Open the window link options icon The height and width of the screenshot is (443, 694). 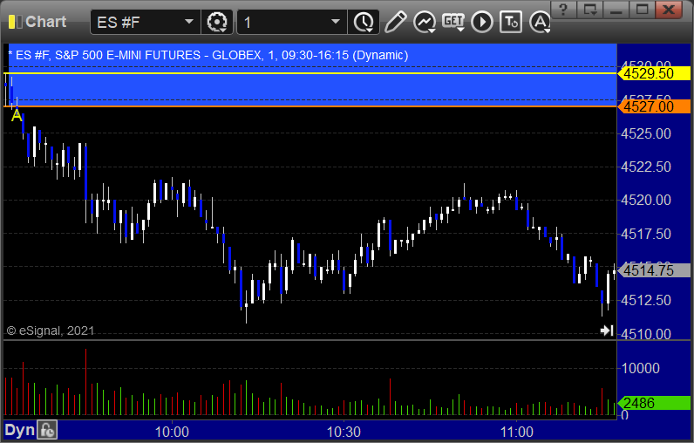[589, 10]
